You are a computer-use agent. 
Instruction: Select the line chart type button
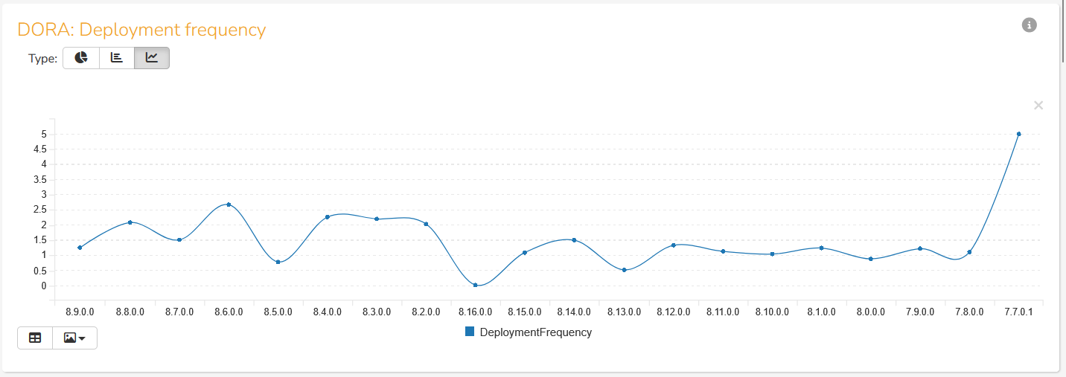click(152, 58)
